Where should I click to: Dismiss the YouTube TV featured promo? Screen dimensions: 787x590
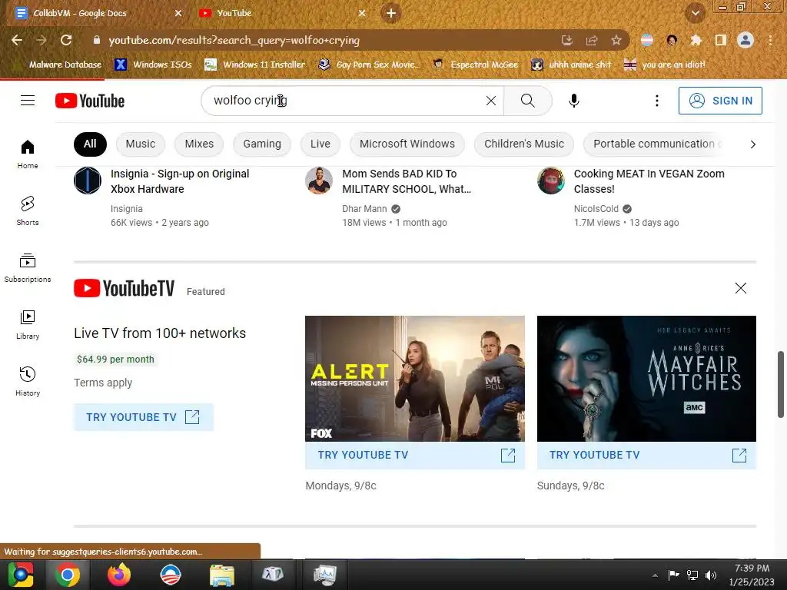pos(740,288)
